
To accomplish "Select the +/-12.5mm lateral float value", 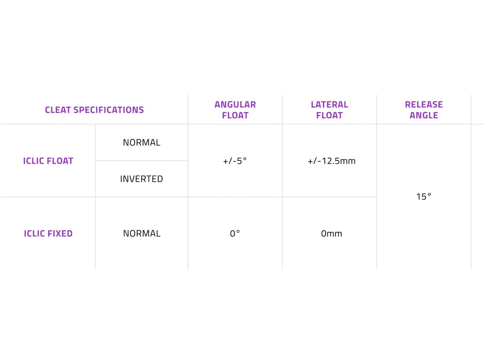I will coord(332,161).
